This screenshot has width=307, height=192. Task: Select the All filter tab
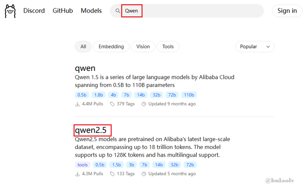(x=83, y=46)
